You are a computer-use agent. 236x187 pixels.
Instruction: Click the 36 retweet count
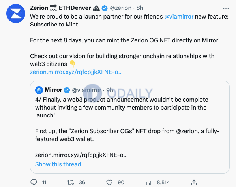pyautogui.click(x=82, y=183)
